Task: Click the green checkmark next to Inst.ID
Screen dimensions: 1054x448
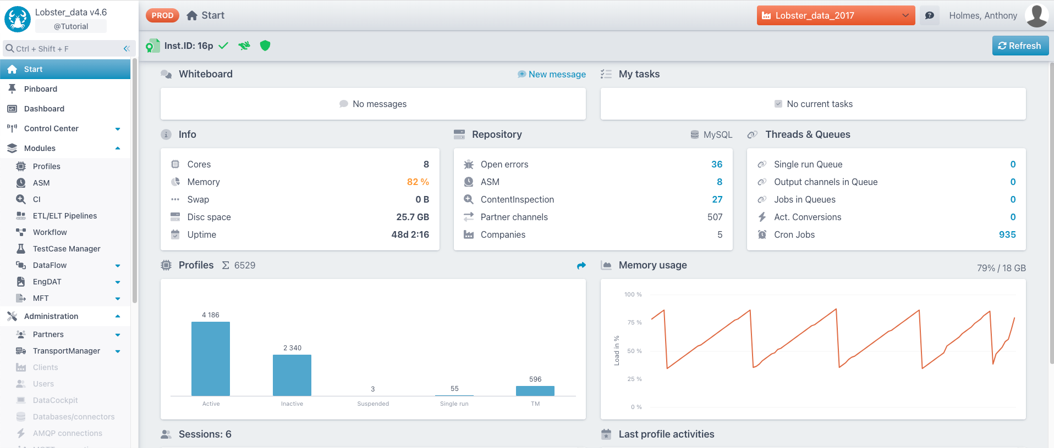Action: point(223,46)
